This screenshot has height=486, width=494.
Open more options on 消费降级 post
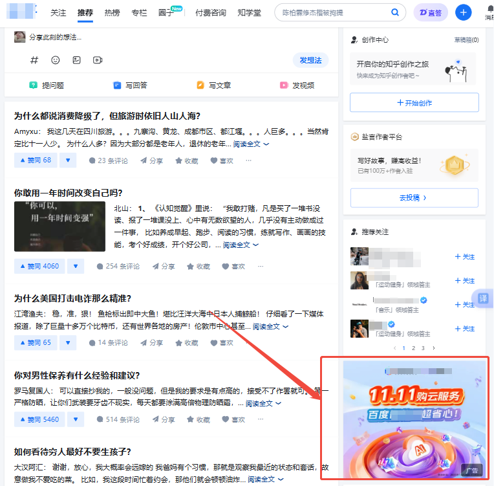click(248, 160)
